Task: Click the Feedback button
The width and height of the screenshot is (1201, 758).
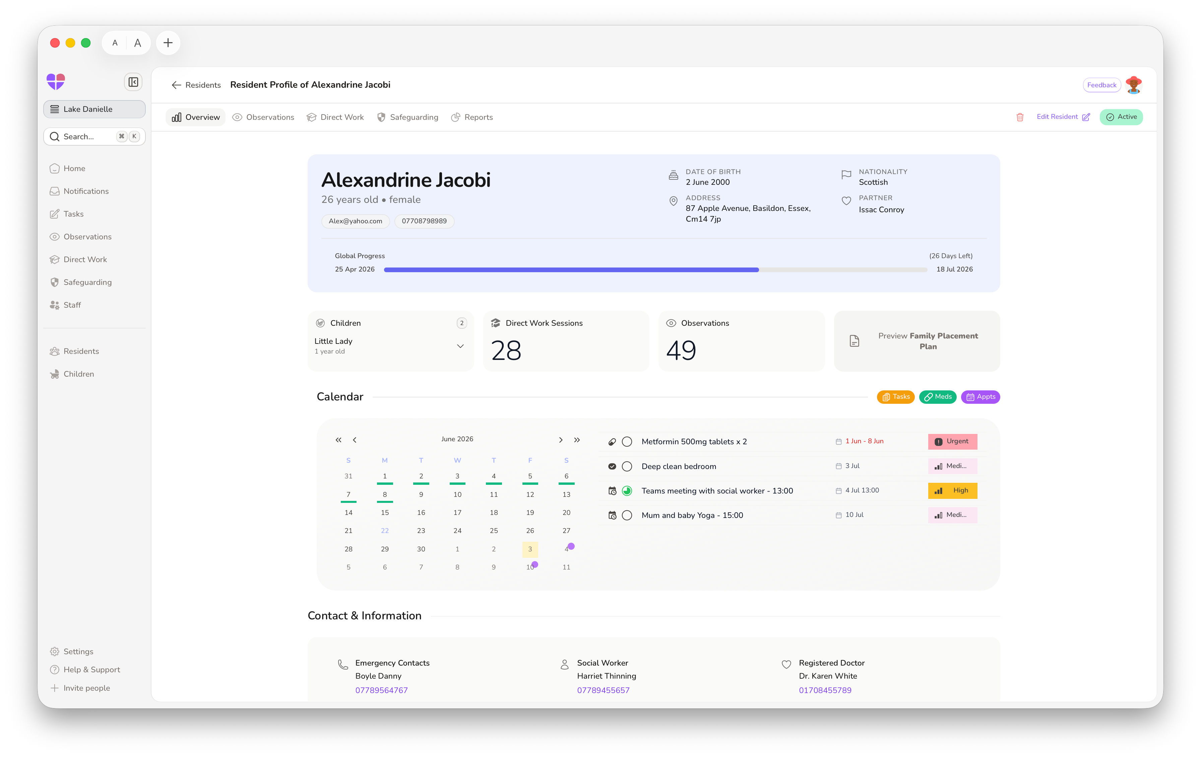Action: (x=1101, y=85)
